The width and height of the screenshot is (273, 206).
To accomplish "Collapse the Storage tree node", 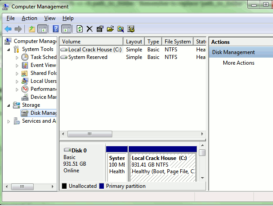I will (8, 105).
